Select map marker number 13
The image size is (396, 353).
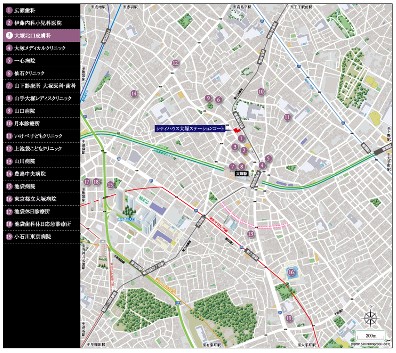[x=251, y=234]
